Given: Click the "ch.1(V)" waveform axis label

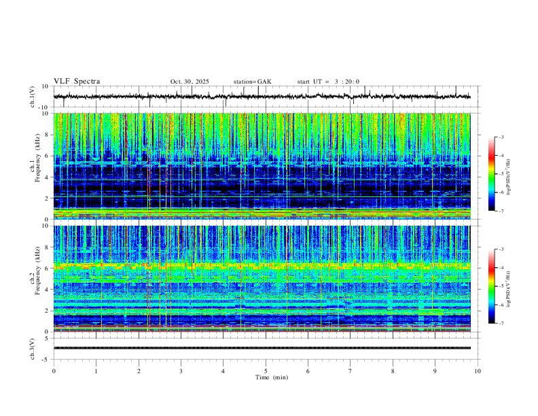Looking at the screenshot, I should coord(33,97).
